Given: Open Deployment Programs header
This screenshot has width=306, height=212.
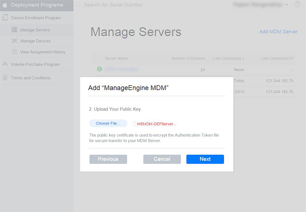Looking at the screenshot, I should [x=37, y=5].
